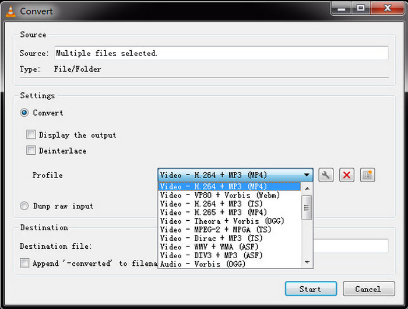Collapse the Profile combo box arrow
Image resolution: width=408 pixels, height=309 pixels.
(307, 175)
